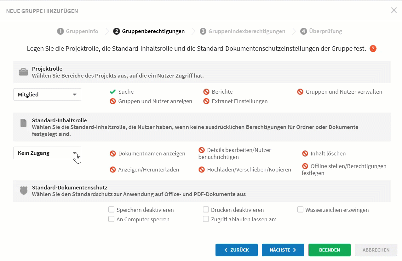Expand the Kein Zugang content role dropdown
This screenshot has height=261, width=402.
pyautogui.click(x=47, y=153)
